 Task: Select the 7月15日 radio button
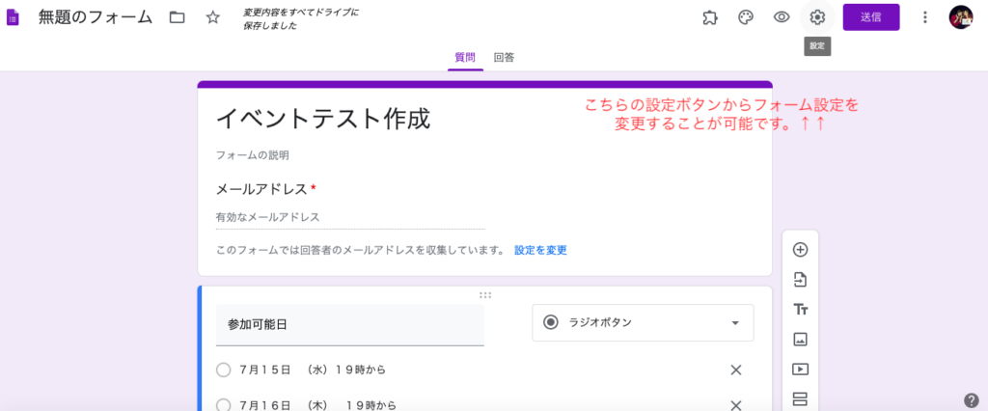pyautogui.click(x=223, y=370)
